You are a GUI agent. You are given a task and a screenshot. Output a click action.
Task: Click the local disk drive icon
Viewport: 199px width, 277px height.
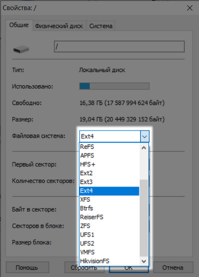pyautogui.click(x=21, y=49)
